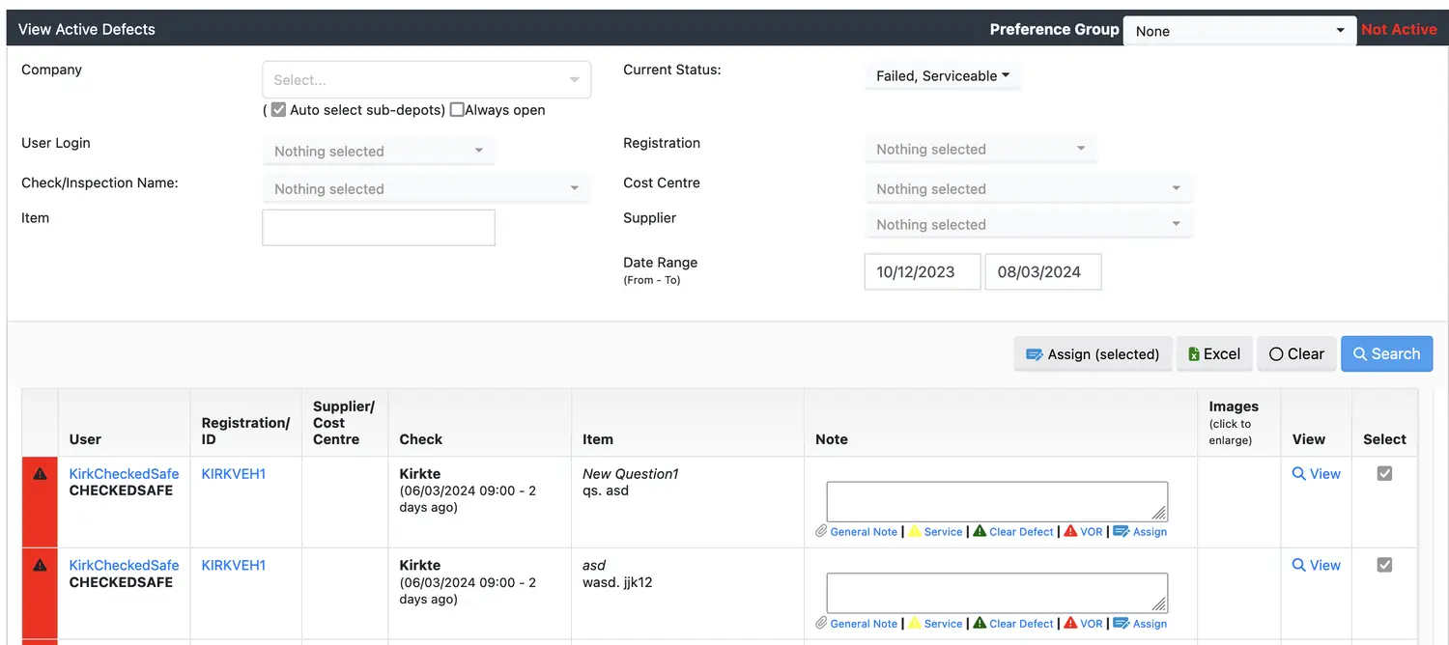Click the red warning icon in first defect row
Screen dimensions: 1449x645
[40, 474]
